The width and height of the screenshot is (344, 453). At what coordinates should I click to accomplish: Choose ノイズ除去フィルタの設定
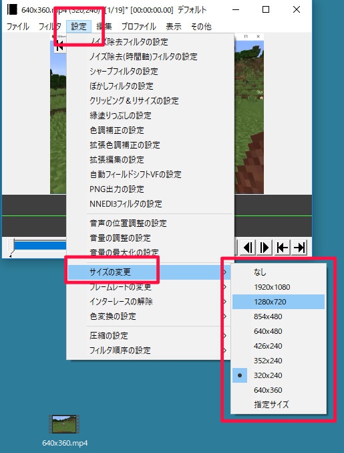150,42
